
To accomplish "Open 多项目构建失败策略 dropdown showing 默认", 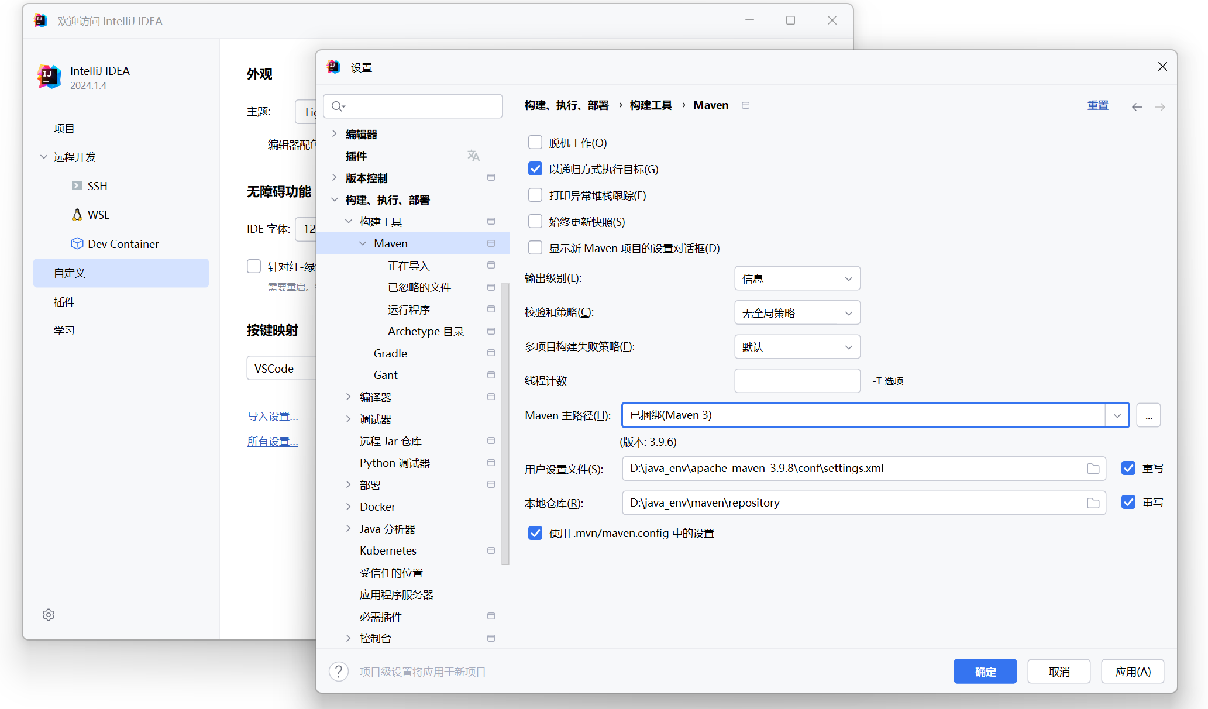I will point(797,347).
